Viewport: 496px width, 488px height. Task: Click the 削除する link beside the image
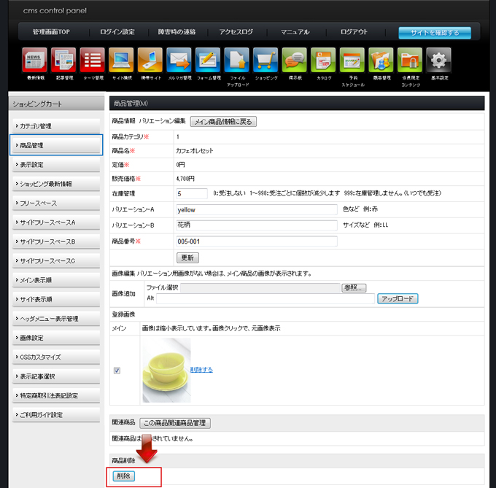click(x=201, y=370)
